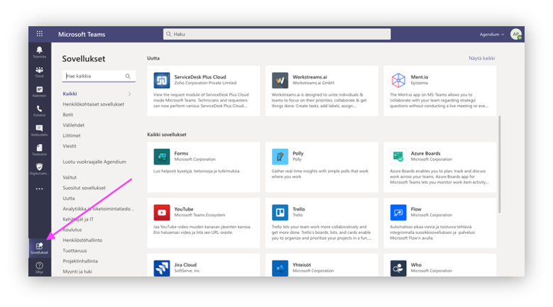
Task: Click the Kehittäjät ja IT category
Action: pyautogui.click(x=78, y=219)
